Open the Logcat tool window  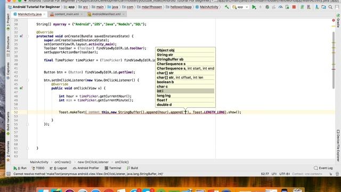(x=58, y=168)
